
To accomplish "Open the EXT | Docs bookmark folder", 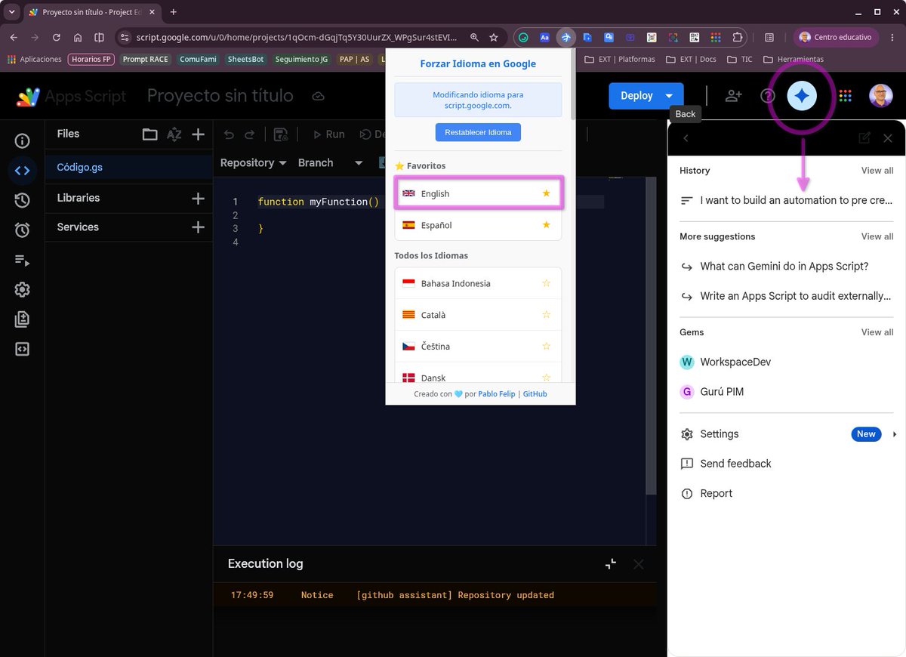I will 692,59.
